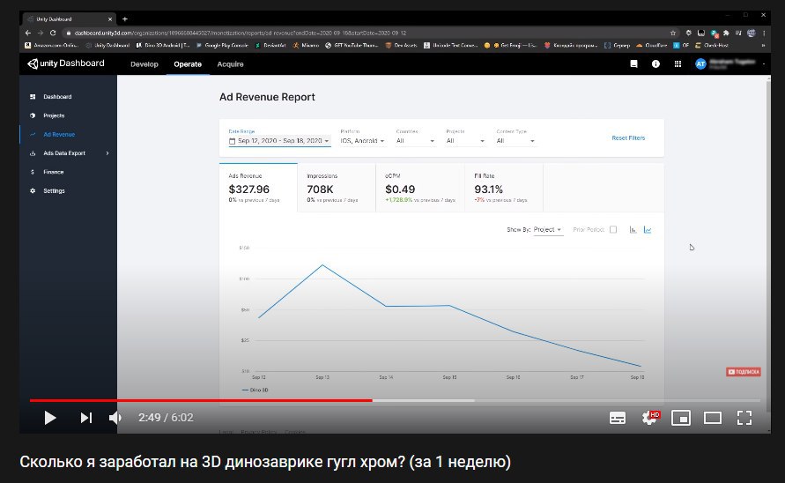The width and height of the screenshot is (785, 483).
Task: Bookmark this page with star icon
Action: pos(673,33)
